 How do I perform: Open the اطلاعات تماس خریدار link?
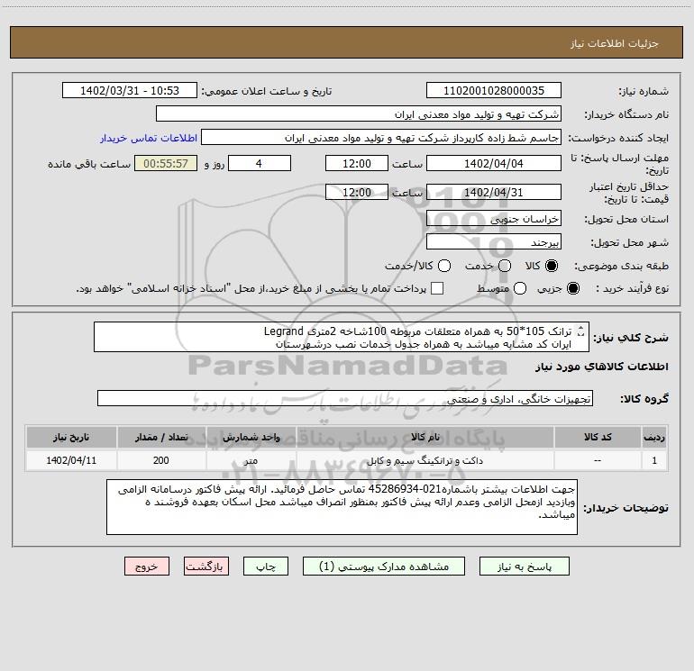(x=149, y=138)
